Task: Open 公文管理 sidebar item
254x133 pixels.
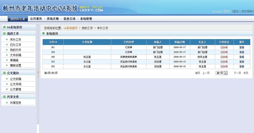Action: click(x=16, y=89)
